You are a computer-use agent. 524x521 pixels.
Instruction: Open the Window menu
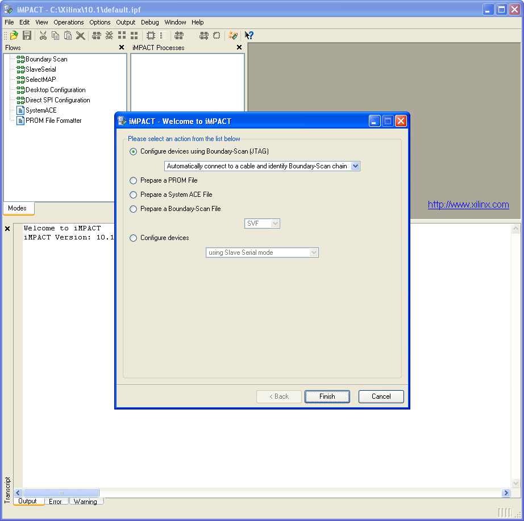tap(176, 22)
